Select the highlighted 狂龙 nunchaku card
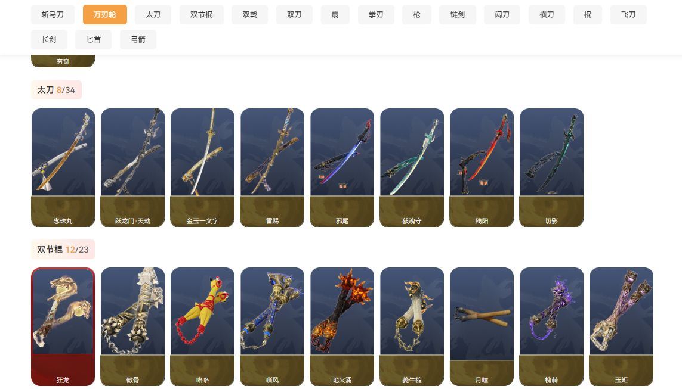Viewport: 682px width, 389px height. tap(63, 326)
